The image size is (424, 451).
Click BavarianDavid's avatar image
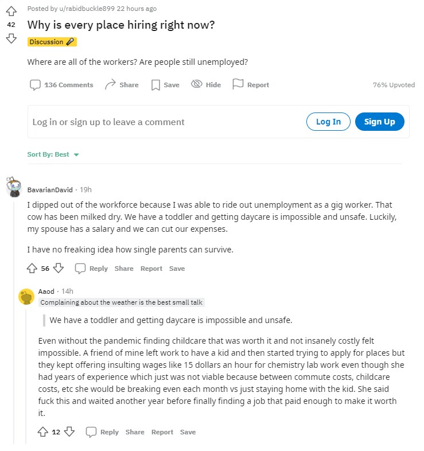pos(14,188)
